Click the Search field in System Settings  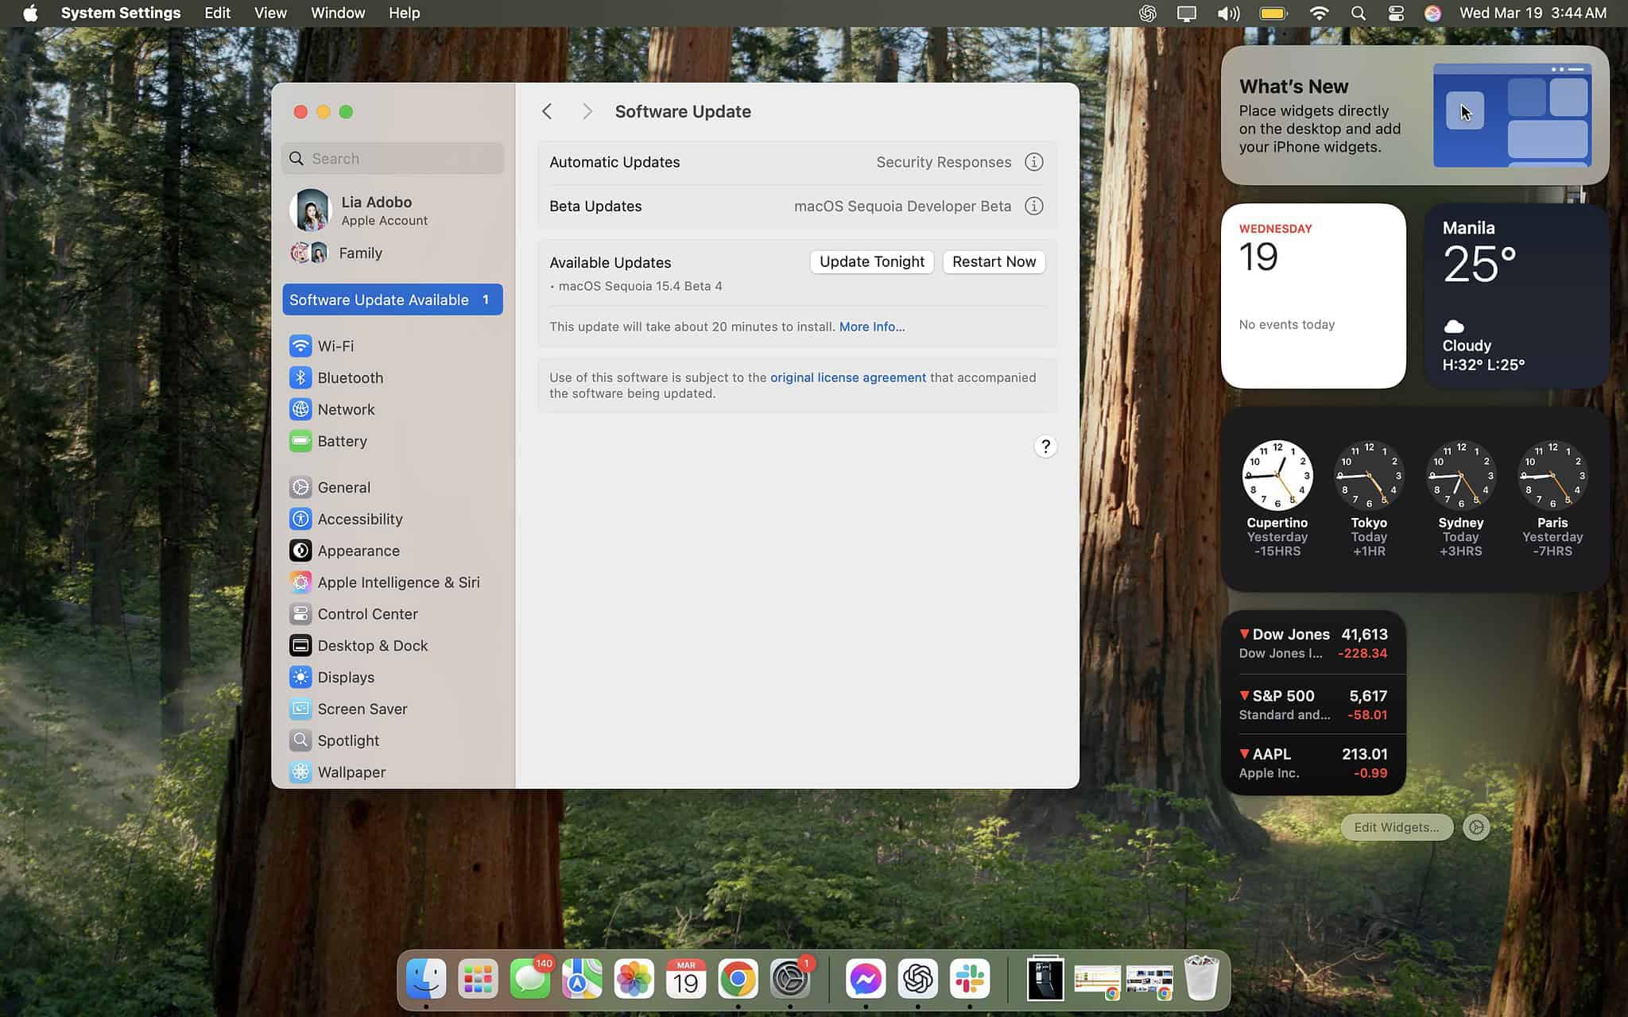click(393, 158)
